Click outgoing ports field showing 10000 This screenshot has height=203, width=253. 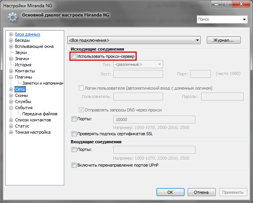tap(154, 120)
